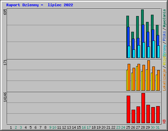
Task: Click day 1 on the x-axis
Action: 11,127
